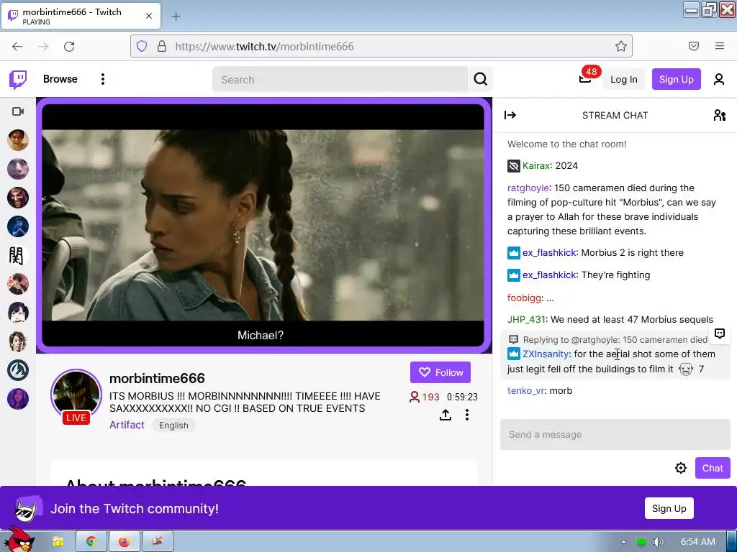Click the Log In button

click(624, 79)
